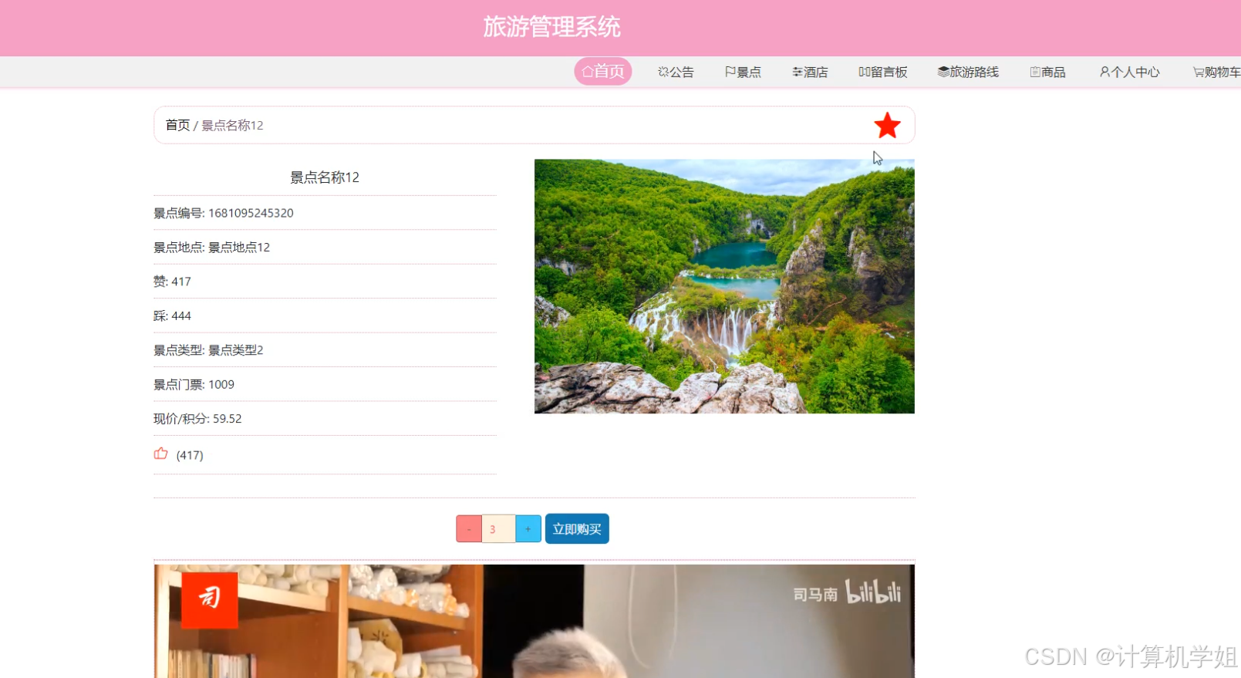
Task: Open the 公告 announcements menu
Action: pos(676,72)
